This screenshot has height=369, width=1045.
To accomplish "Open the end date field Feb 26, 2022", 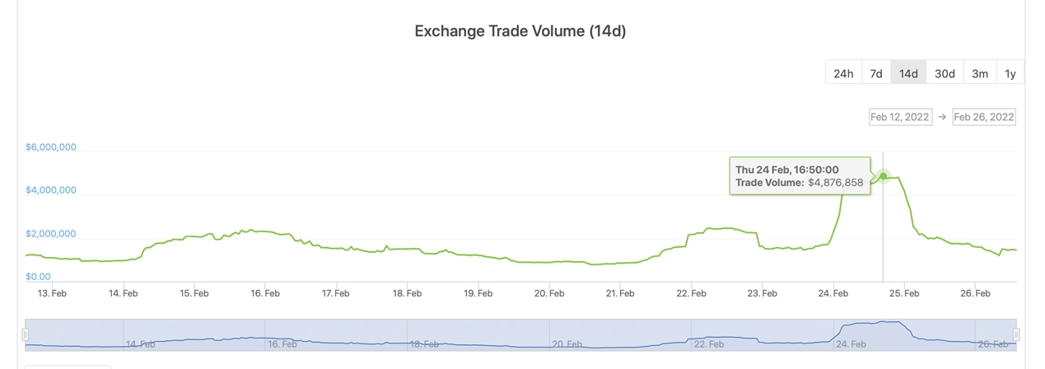I will (x=983, y=117).
